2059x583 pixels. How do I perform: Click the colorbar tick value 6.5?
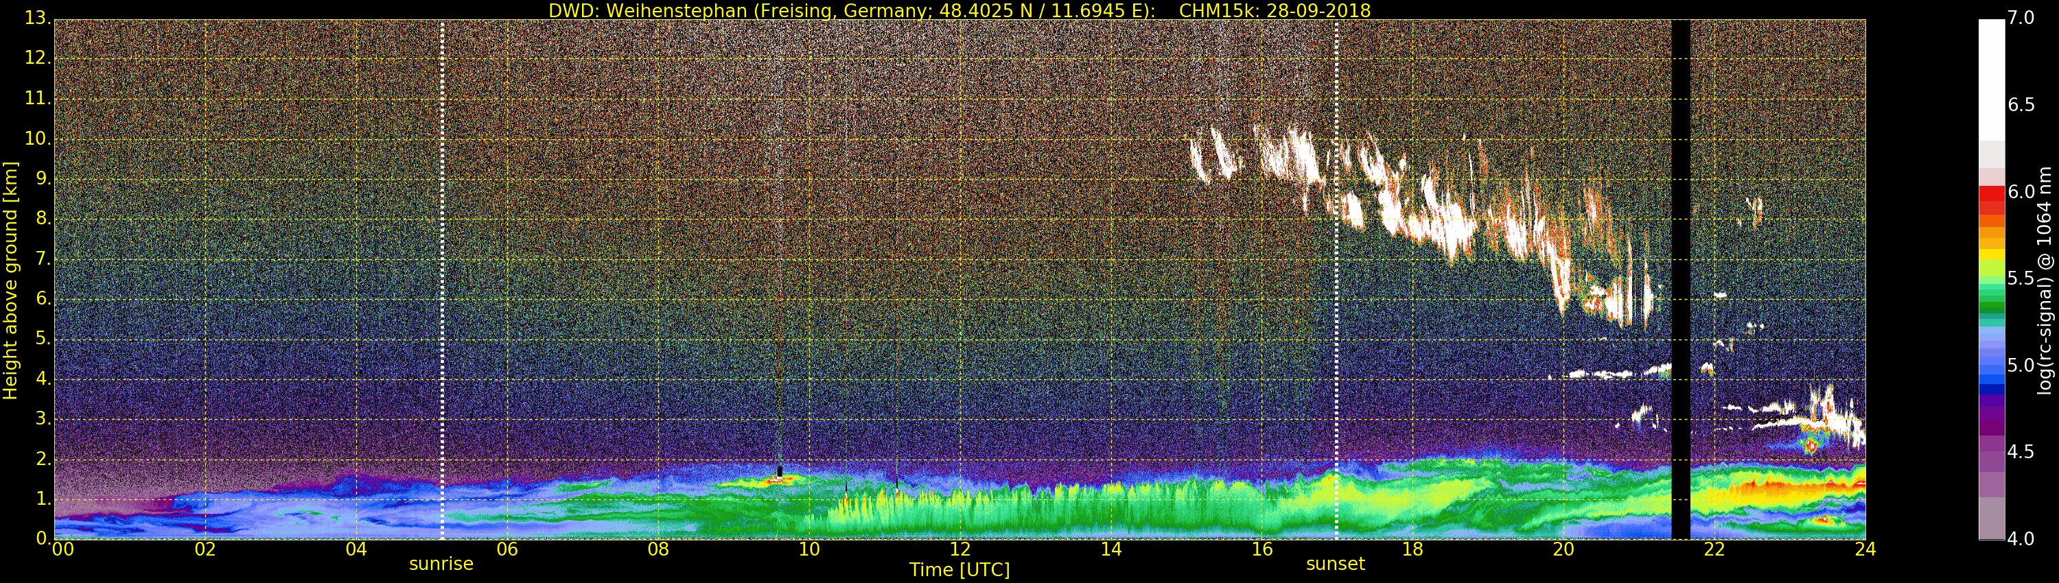click(x=2021, y=105)
